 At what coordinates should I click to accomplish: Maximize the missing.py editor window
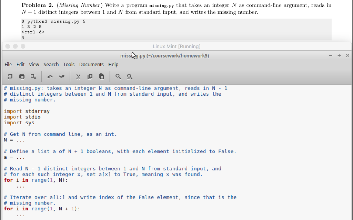point(339,55)
